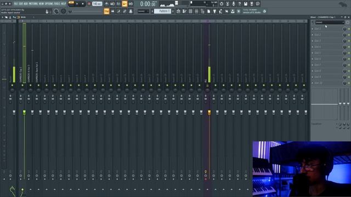Click the Stop button in transport
Screen dimensions: 351x197
(83, 4)
